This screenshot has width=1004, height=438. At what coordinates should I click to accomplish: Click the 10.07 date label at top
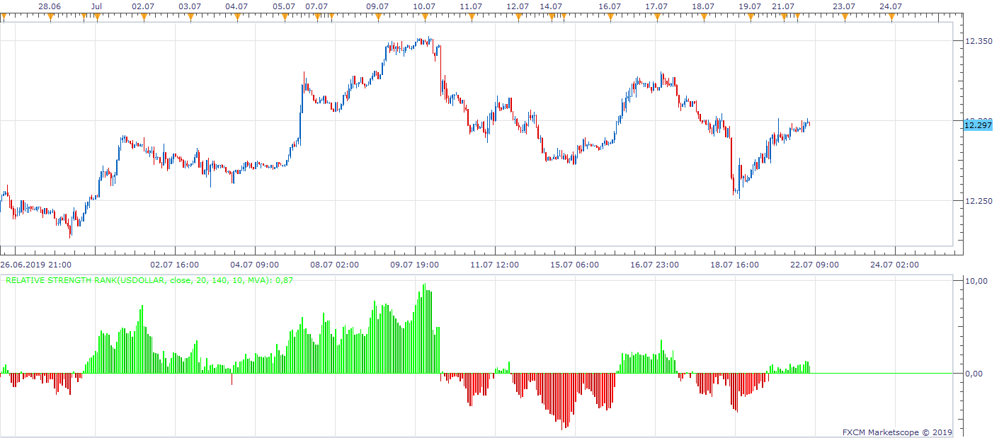pyautogui.click(x=424, y=6)
